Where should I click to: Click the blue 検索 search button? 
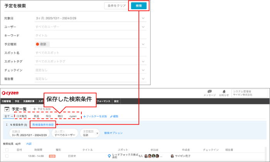(138, 6)
